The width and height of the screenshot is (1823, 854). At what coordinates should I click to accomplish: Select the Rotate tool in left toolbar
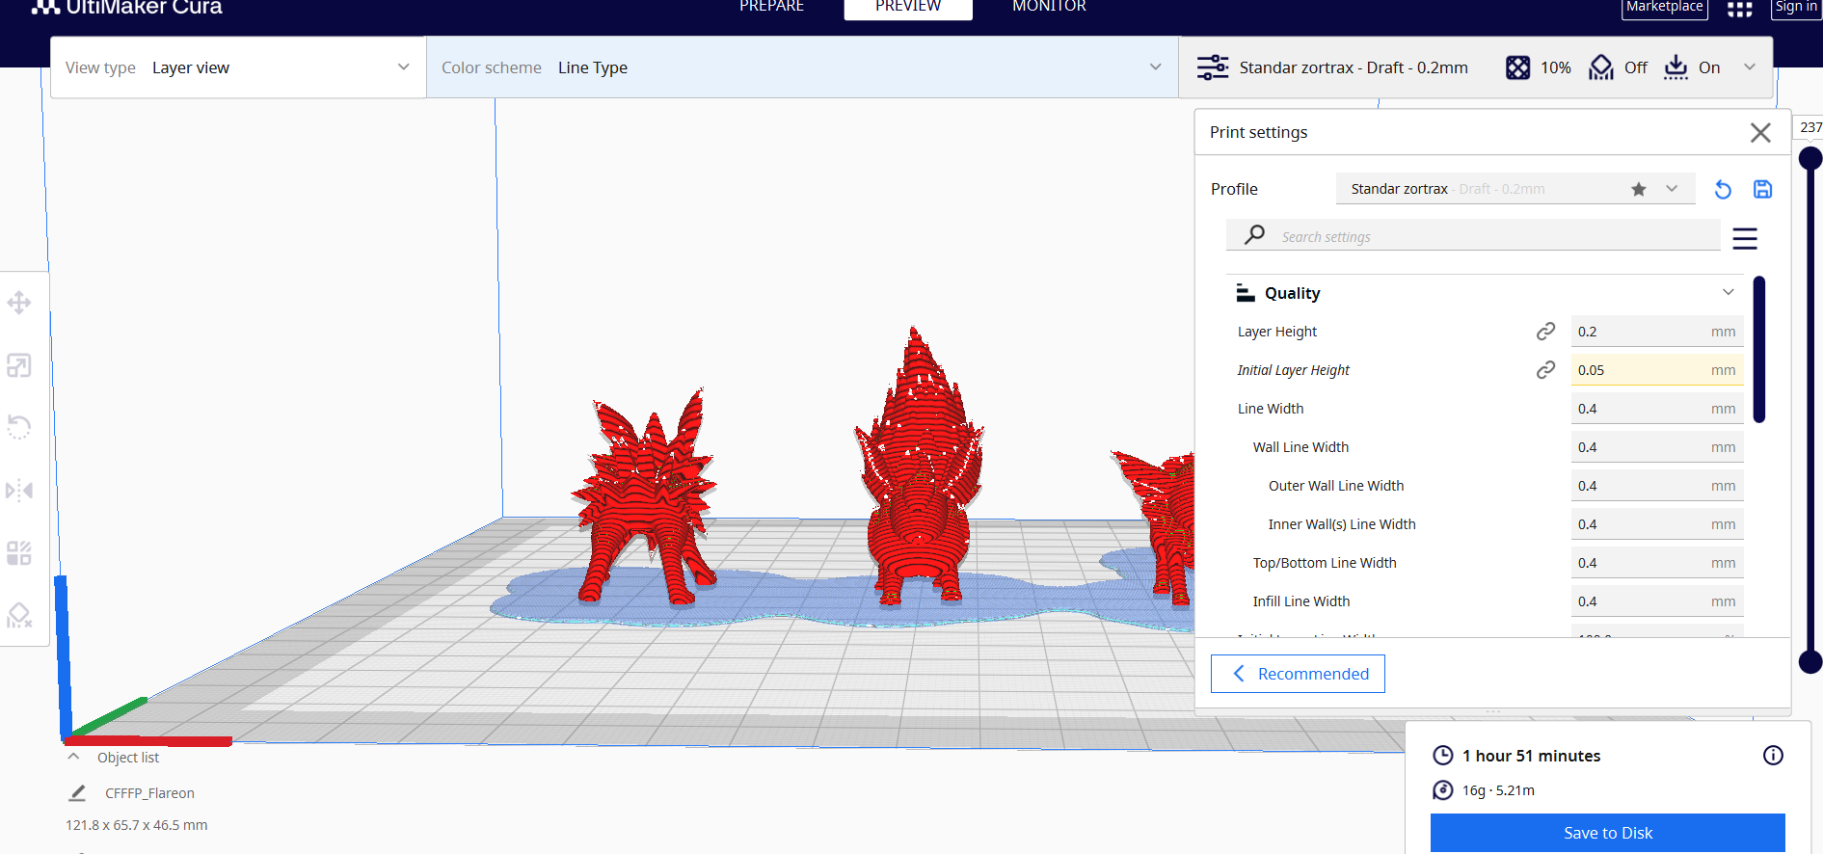[x=19, y=427]
